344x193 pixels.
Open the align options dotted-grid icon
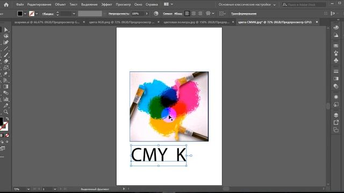pyautogui.click(x=221, y=13)
